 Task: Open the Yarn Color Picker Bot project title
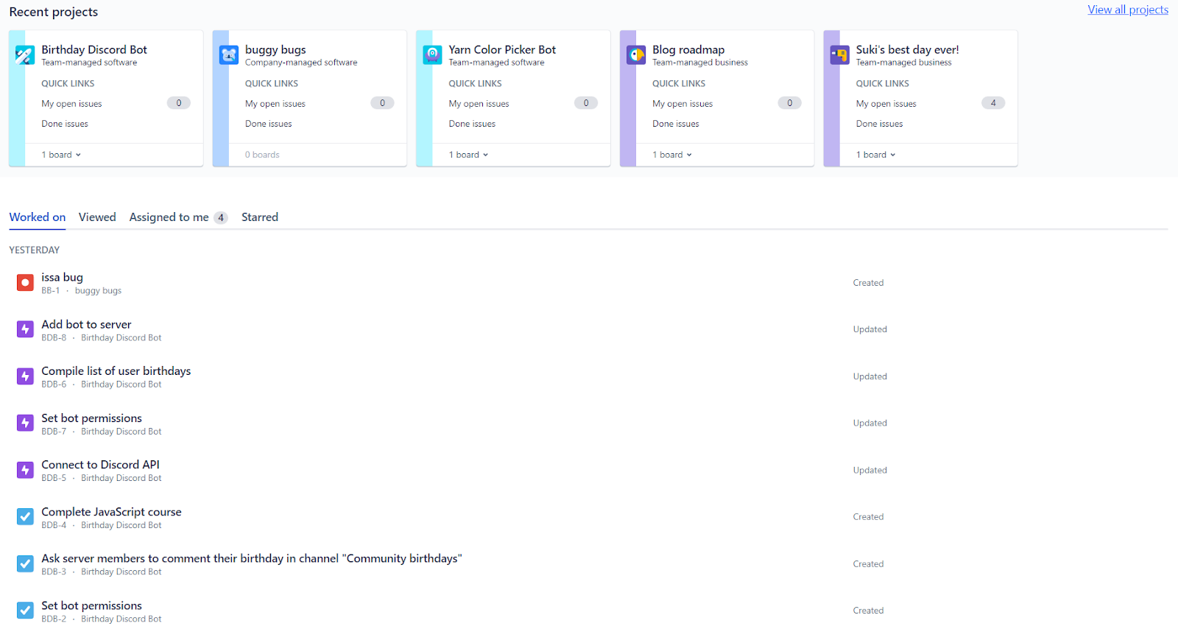(x=502, y=49)
